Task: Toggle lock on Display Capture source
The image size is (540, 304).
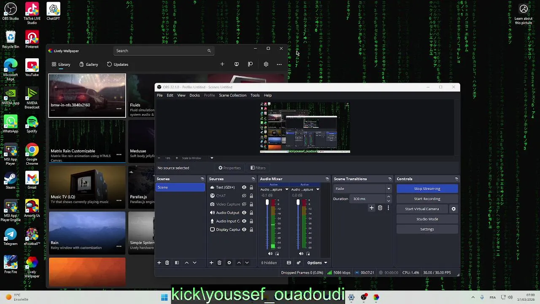Action: click(251, 230)
